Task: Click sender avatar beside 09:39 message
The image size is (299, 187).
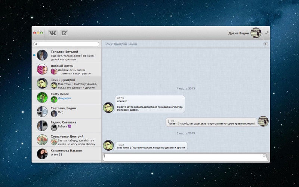Action: point(108,107)
